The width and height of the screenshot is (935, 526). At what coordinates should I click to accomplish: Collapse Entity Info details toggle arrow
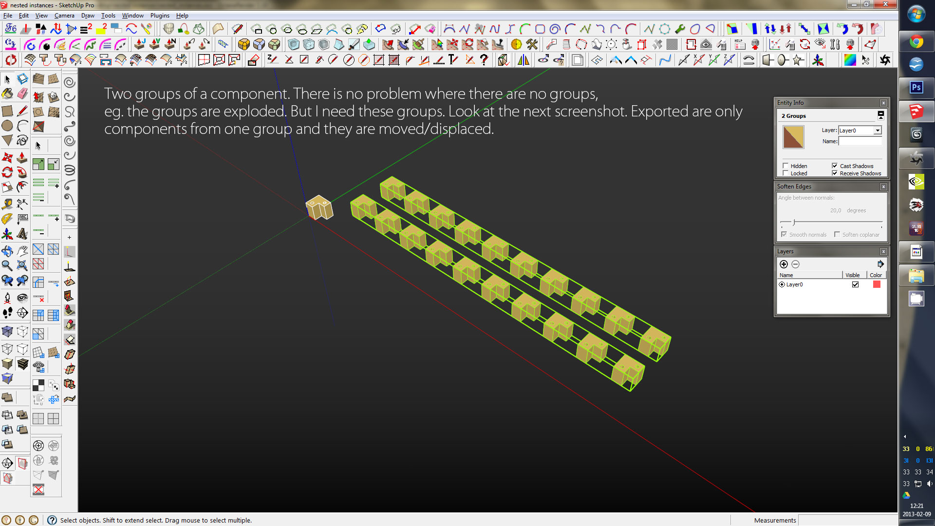(880, 115)
